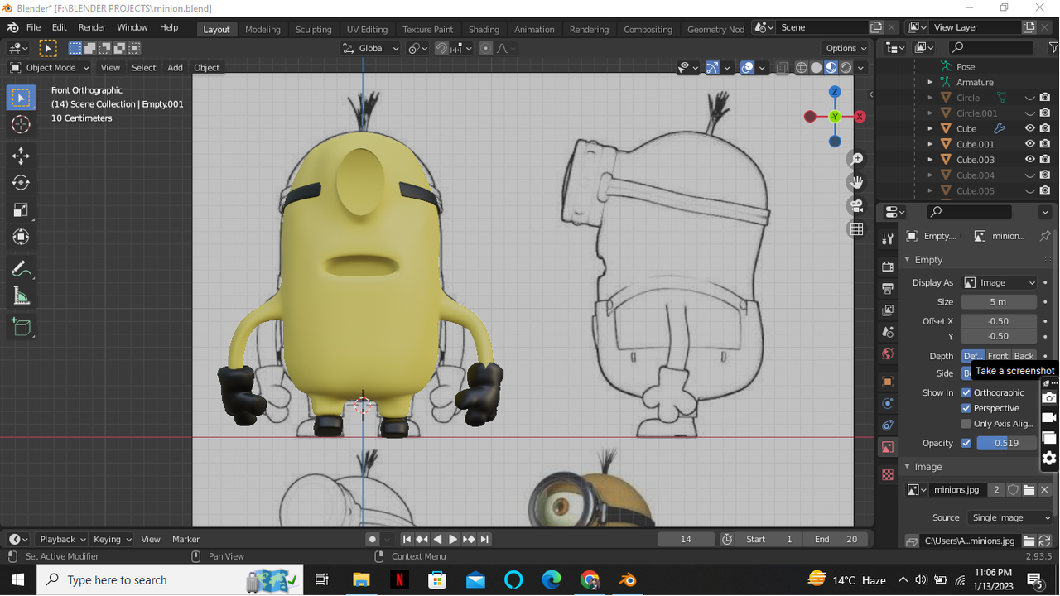Set Depth to Back

pos(1024,356)
